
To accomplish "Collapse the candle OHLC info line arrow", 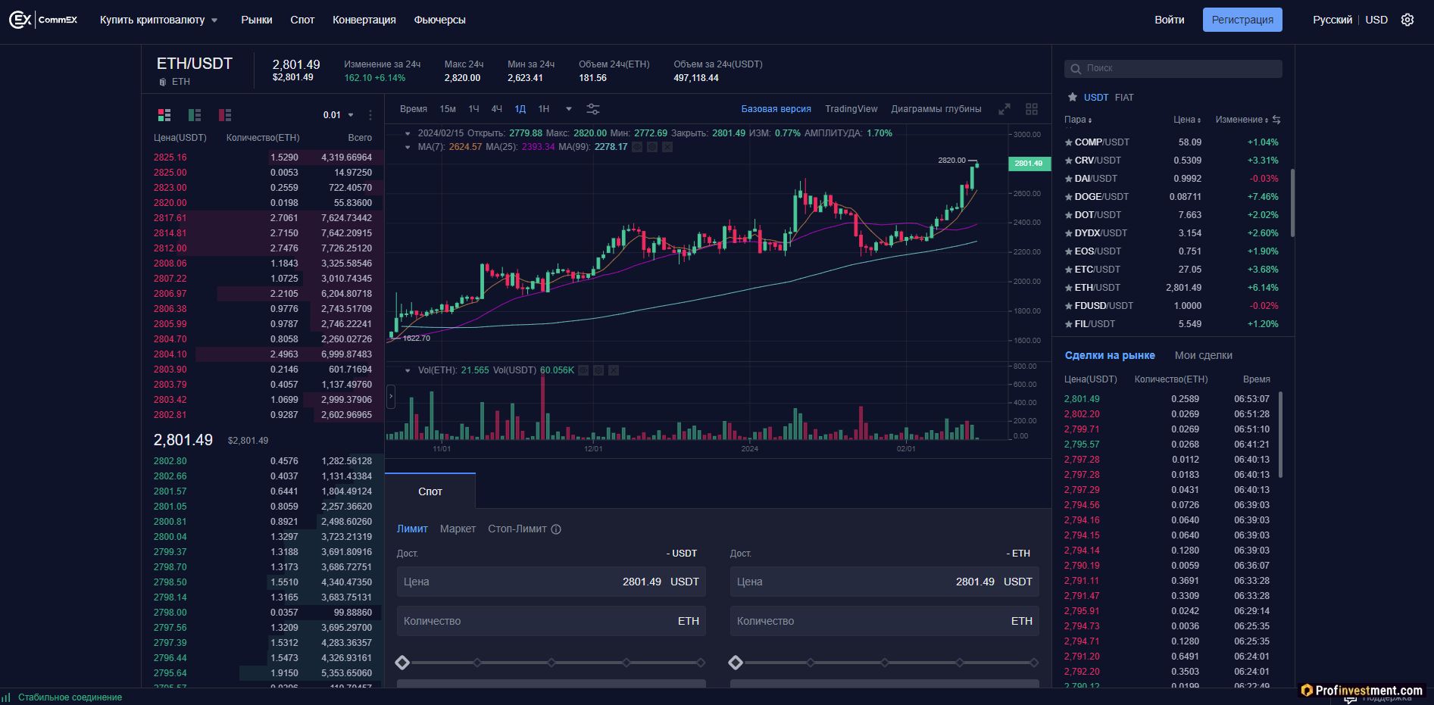I will (x=408, y=133).
